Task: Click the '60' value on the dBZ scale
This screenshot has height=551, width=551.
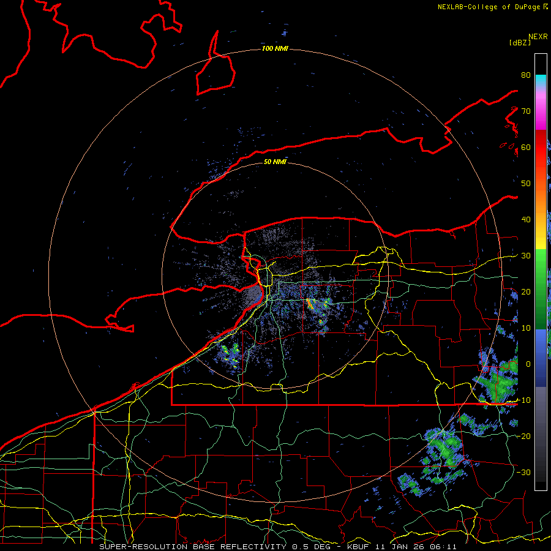Action: coord(526,147)
